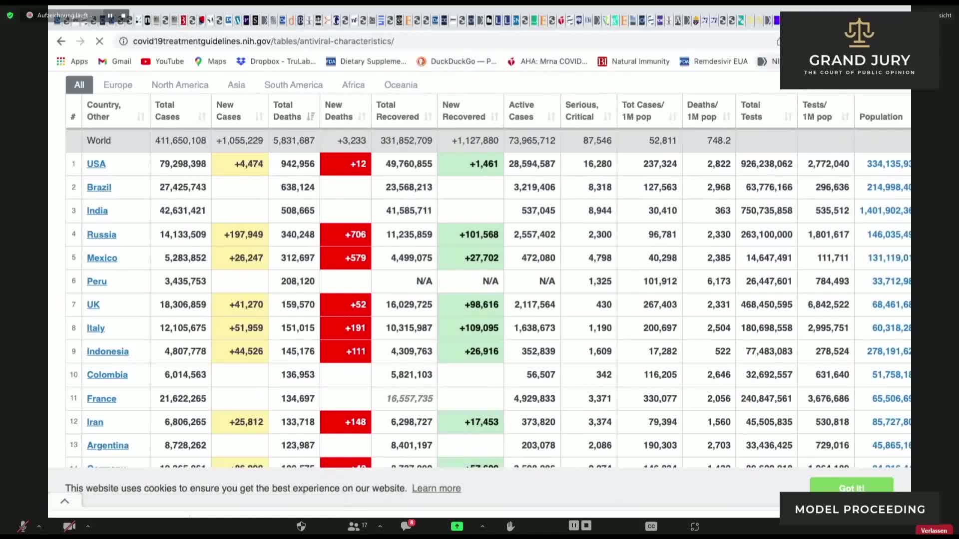Expand microphone options chevron
Image resolution: width=959 pixels, height=539 pixels.
coord(38,526)
